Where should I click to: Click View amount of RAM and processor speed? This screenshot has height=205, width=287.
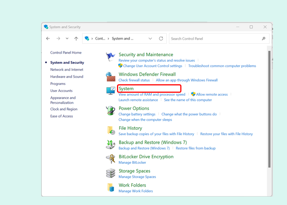152,95
